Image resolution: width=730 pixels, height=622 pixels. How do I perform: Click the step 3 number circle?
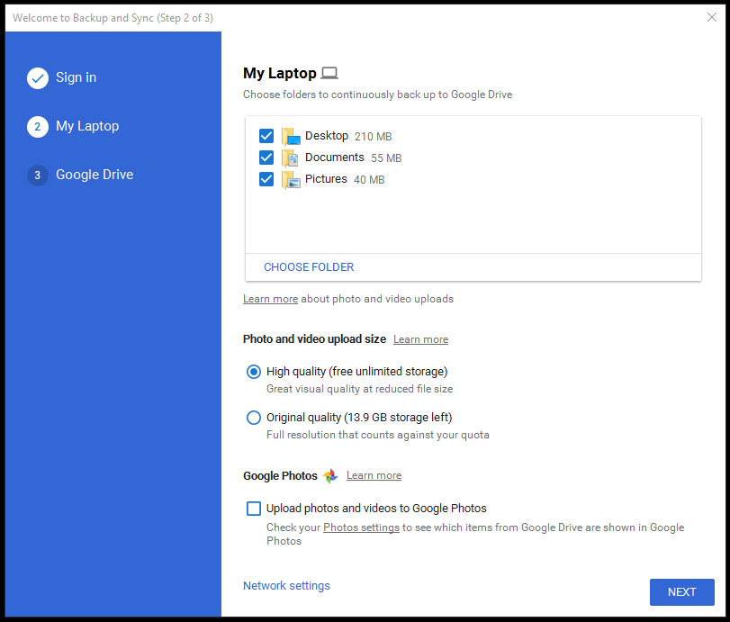tap(38, 176)
